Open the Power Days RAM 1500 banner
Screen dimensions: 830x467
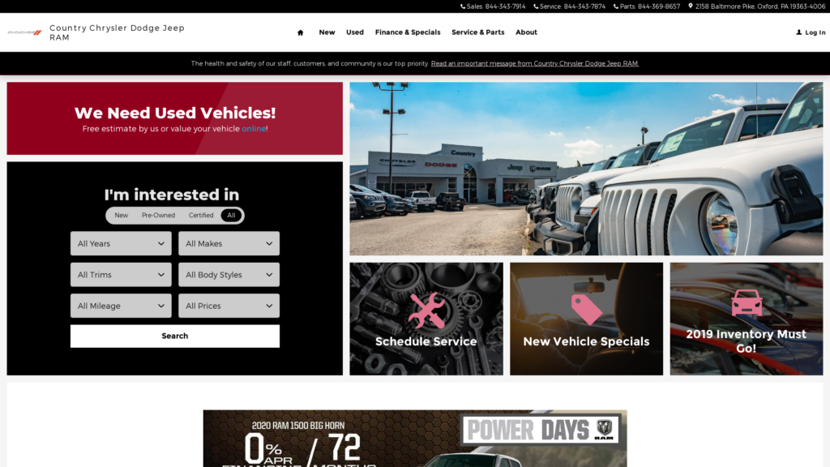[x=415, y=439]
